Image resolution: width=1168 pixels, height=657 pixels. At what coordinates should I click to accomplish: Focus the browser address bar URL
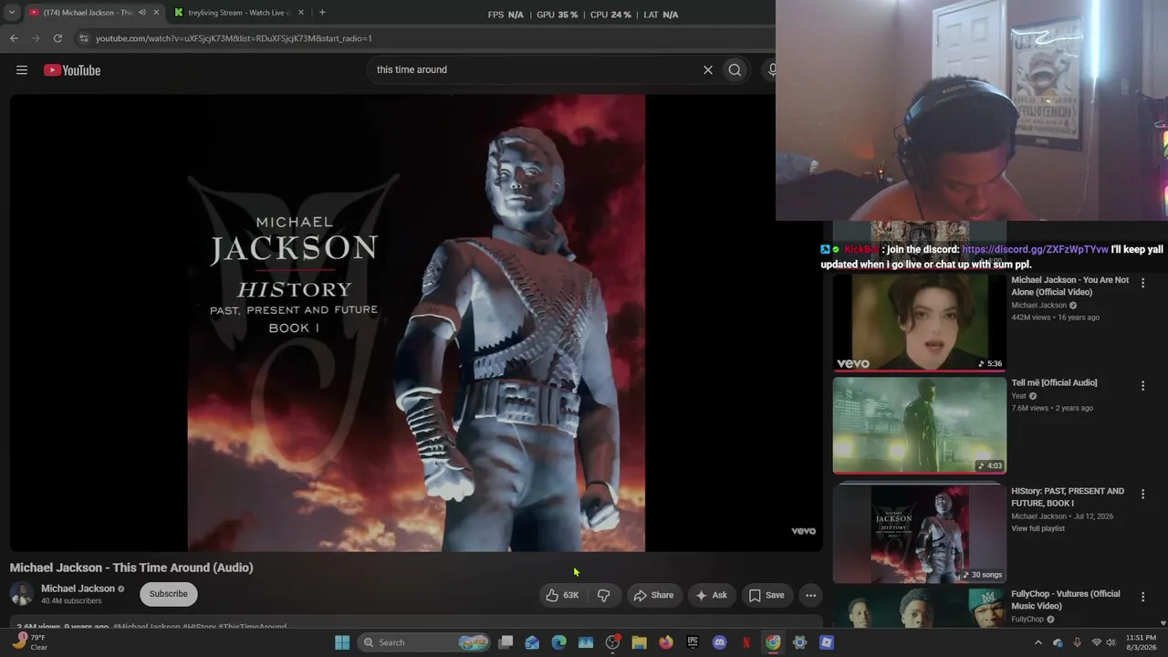234,38
